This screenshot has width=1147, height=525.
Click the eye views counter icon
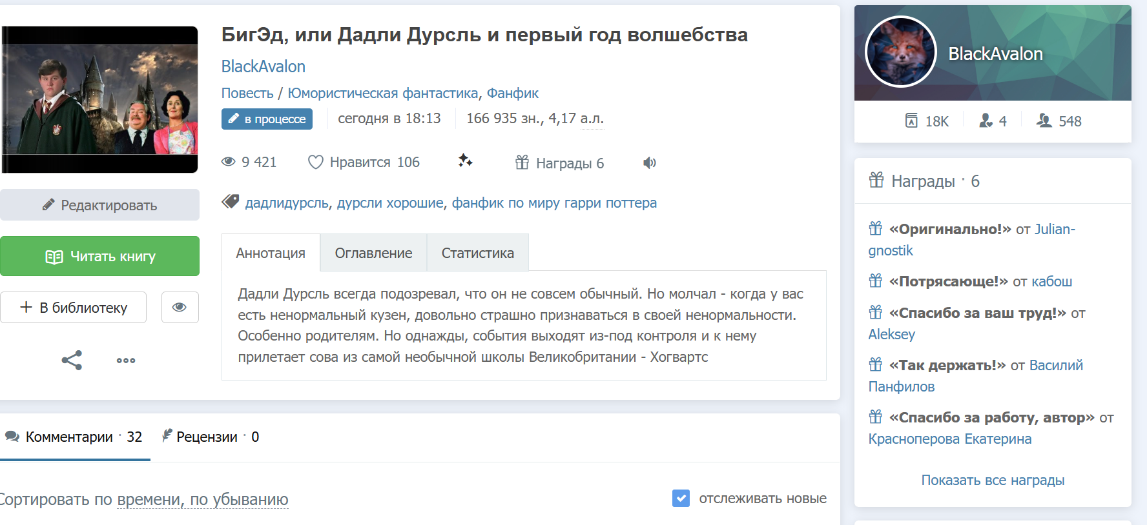tap(228, 162)
